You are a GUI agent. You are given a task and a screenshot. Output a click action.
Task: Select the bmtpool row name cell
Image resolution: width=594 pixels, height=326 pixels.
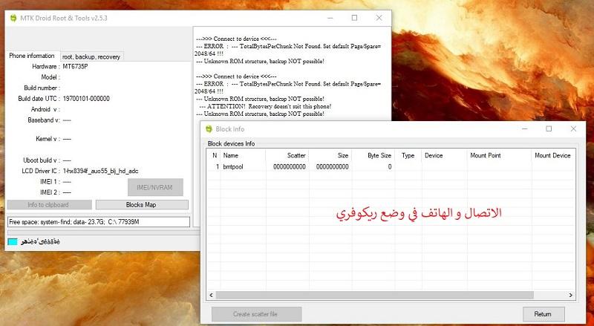point(233,167)
